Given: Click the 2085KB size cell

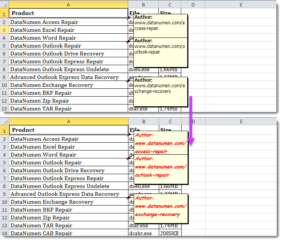Looking at the screenshot, I should [x=170, y=233].
